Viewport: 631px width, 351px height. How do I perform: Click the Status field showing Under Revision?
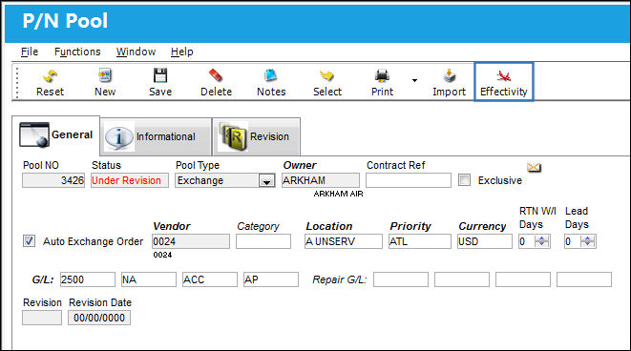[x=130, y=180]
